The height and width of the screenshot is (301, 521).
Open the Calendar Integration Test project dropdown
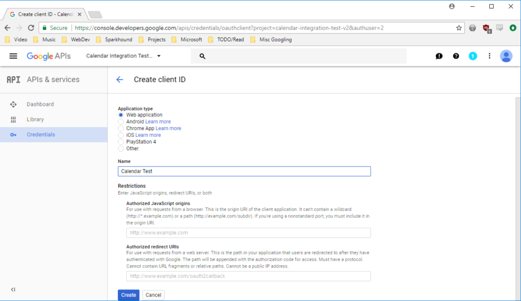[x=123, y=56]
